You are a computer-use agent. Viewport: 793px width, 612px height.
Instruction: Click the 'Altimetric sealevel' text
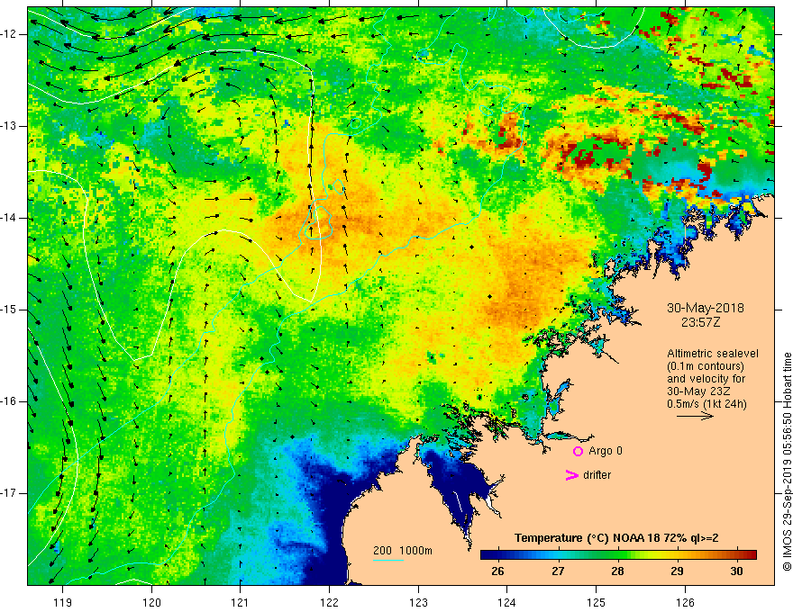tap(713, 354)
